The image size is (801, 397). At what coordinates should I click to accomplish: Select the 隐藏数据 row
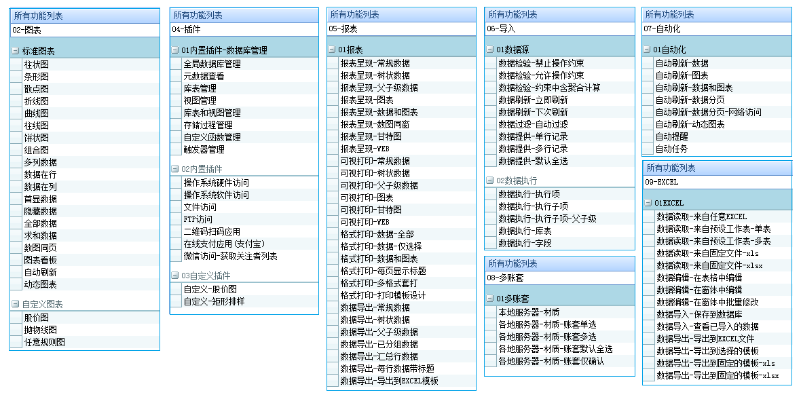click(85, 212)
